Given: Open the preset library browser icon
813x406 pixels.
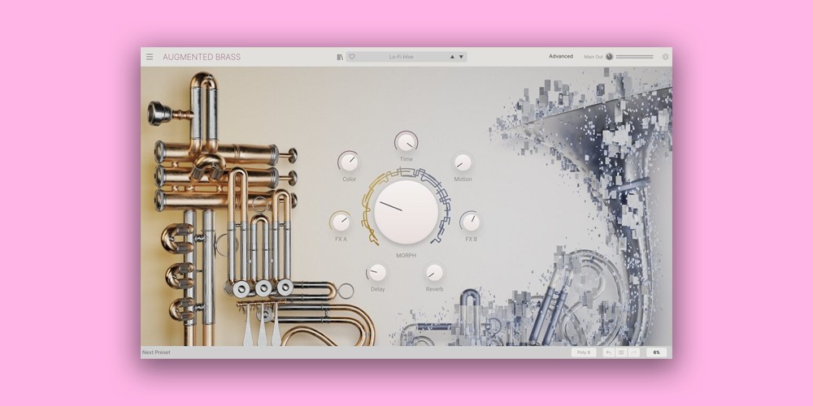Looking at the screenshot, I should pyautogui.click(x=340, y=57).
